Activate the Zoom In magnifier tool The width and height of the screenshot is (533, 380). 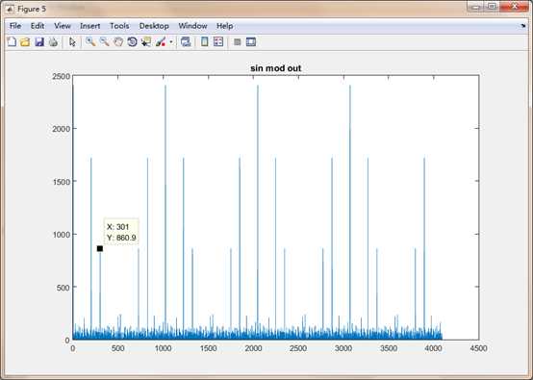[x=90, y=41]
